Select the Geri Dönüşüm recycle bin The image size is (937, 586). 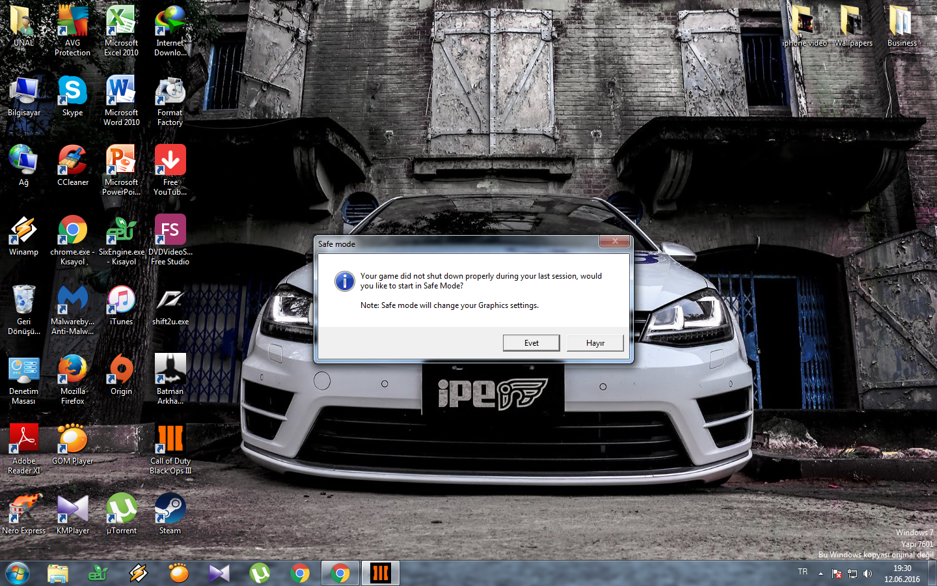[23, 309]
